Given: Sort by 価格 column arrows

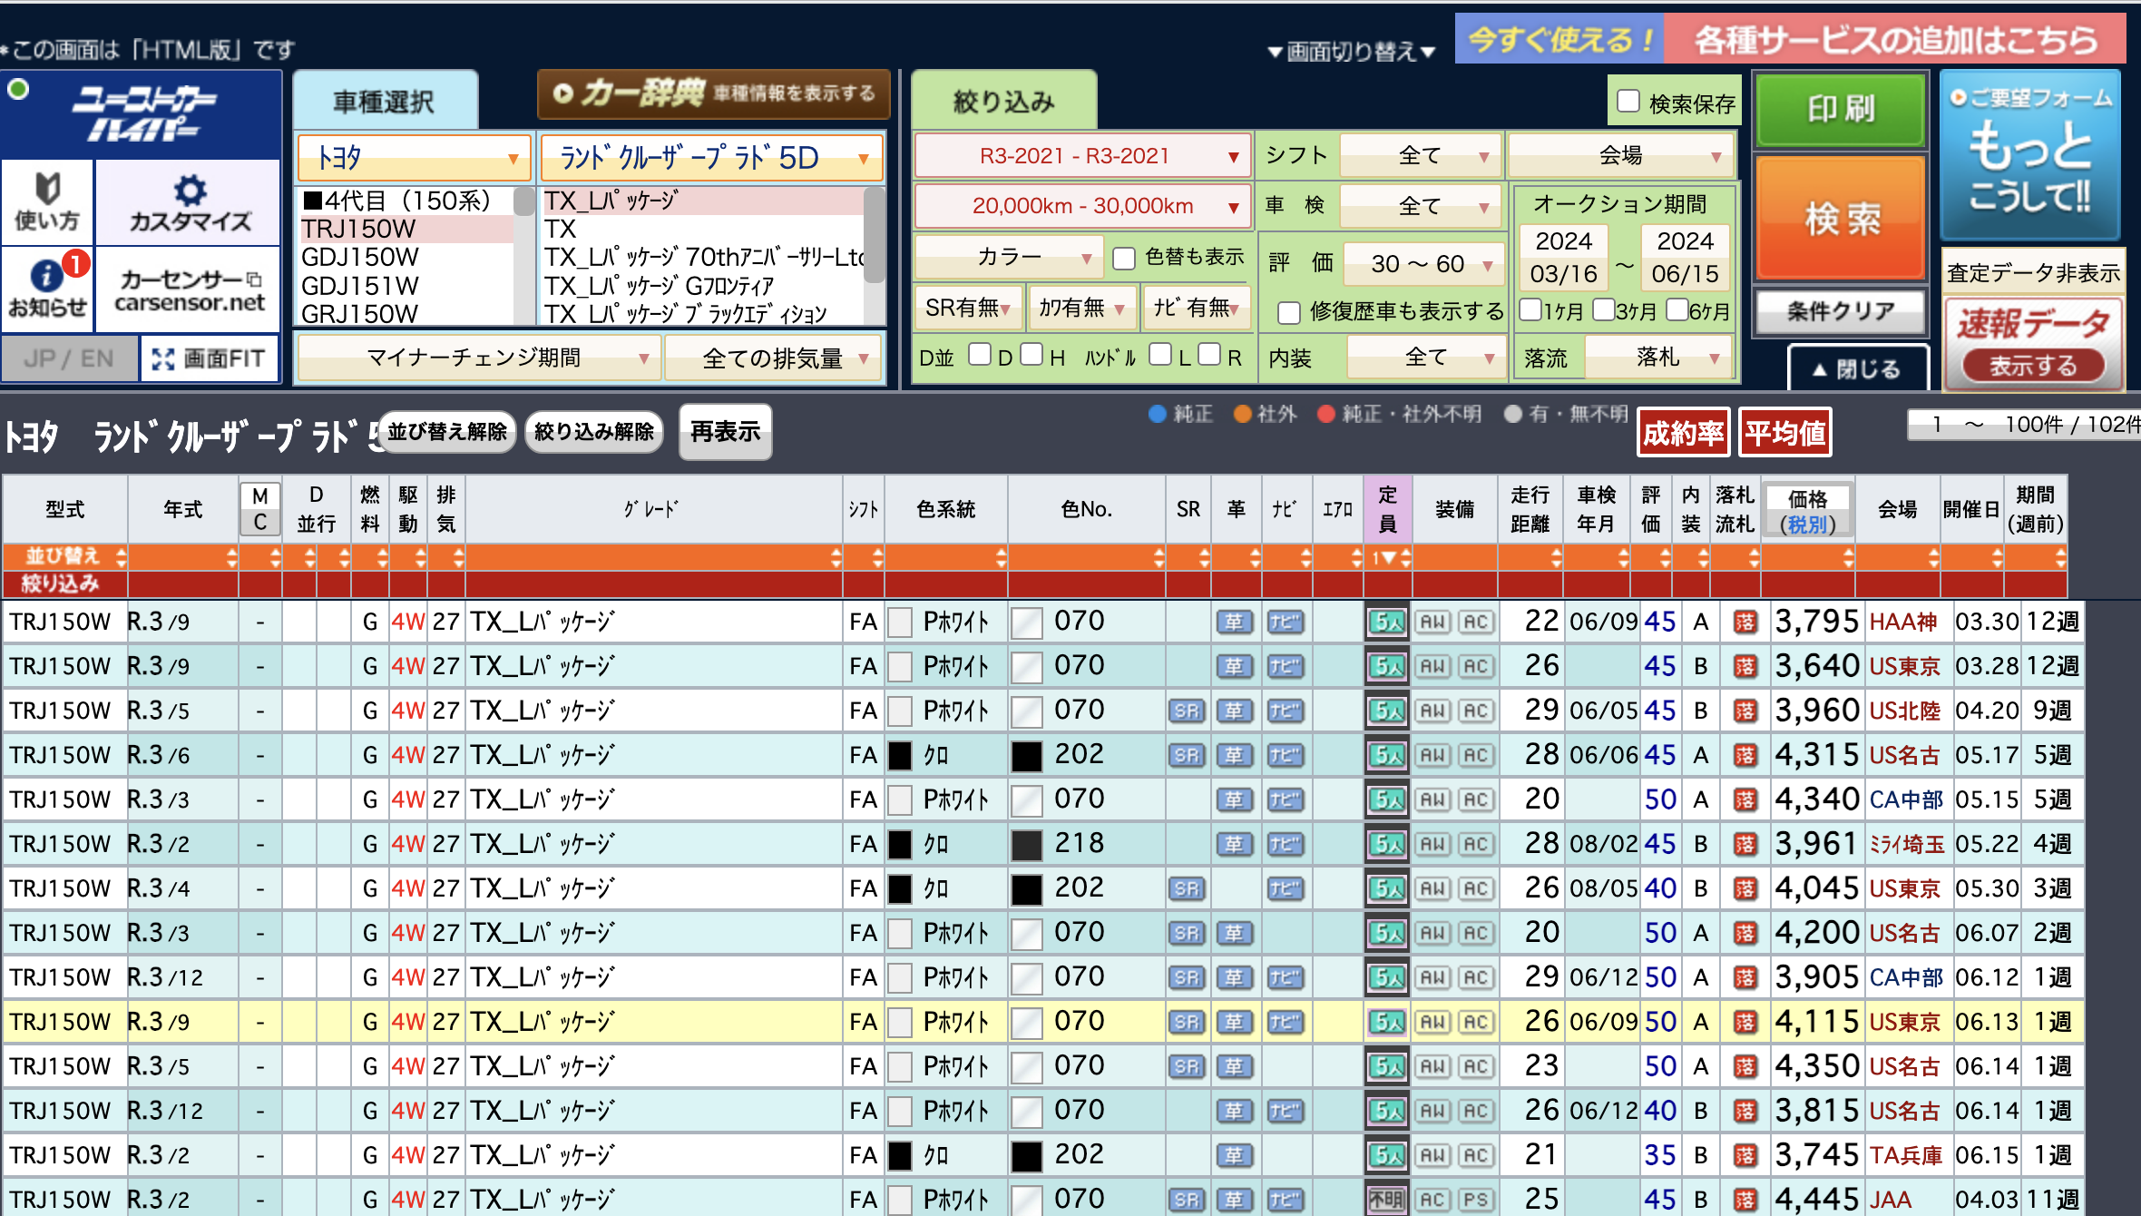Looking at the screenshot, I should point(1847,556).
